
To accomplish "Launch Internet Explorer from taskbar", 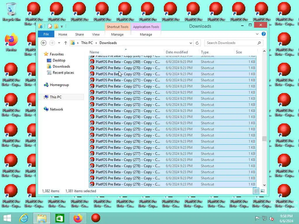I will tap(24, 218).
